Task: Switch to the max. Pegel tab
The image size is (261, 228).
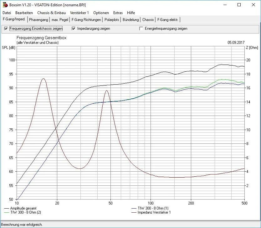Action: point(60,20)
